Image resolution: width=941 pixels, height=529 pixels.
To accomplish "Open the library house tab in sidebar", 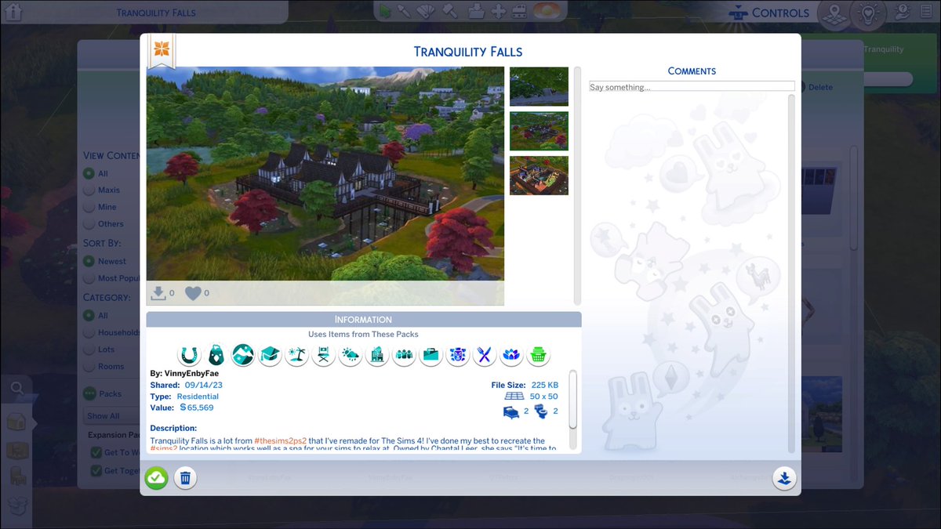I will (17, 422).
